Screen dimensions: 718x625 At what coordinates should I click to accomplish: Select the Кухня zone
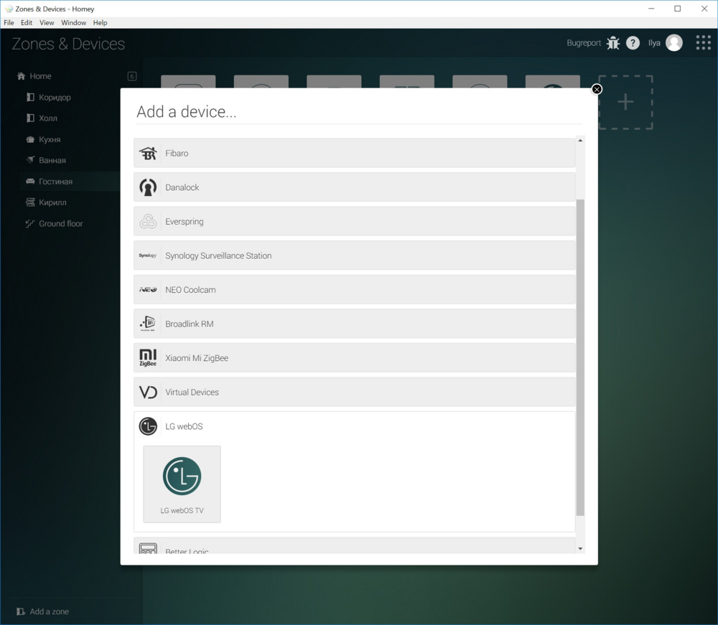50,139
